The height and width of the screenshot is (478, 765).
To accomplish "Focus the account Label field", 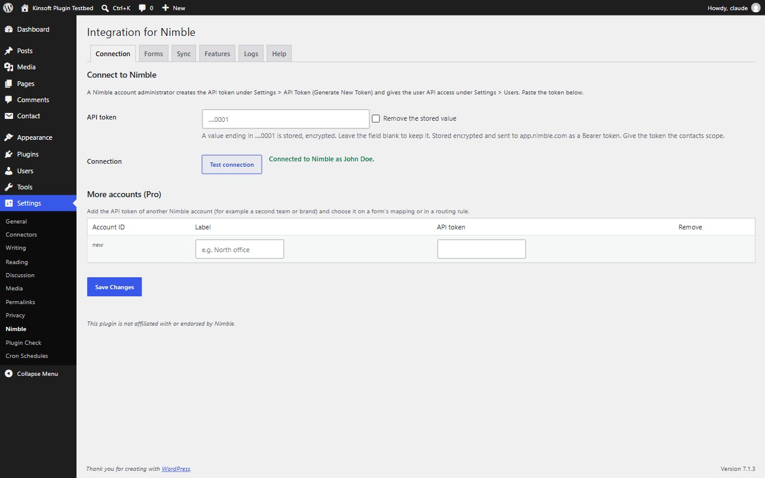I will [x=240, y=249].
